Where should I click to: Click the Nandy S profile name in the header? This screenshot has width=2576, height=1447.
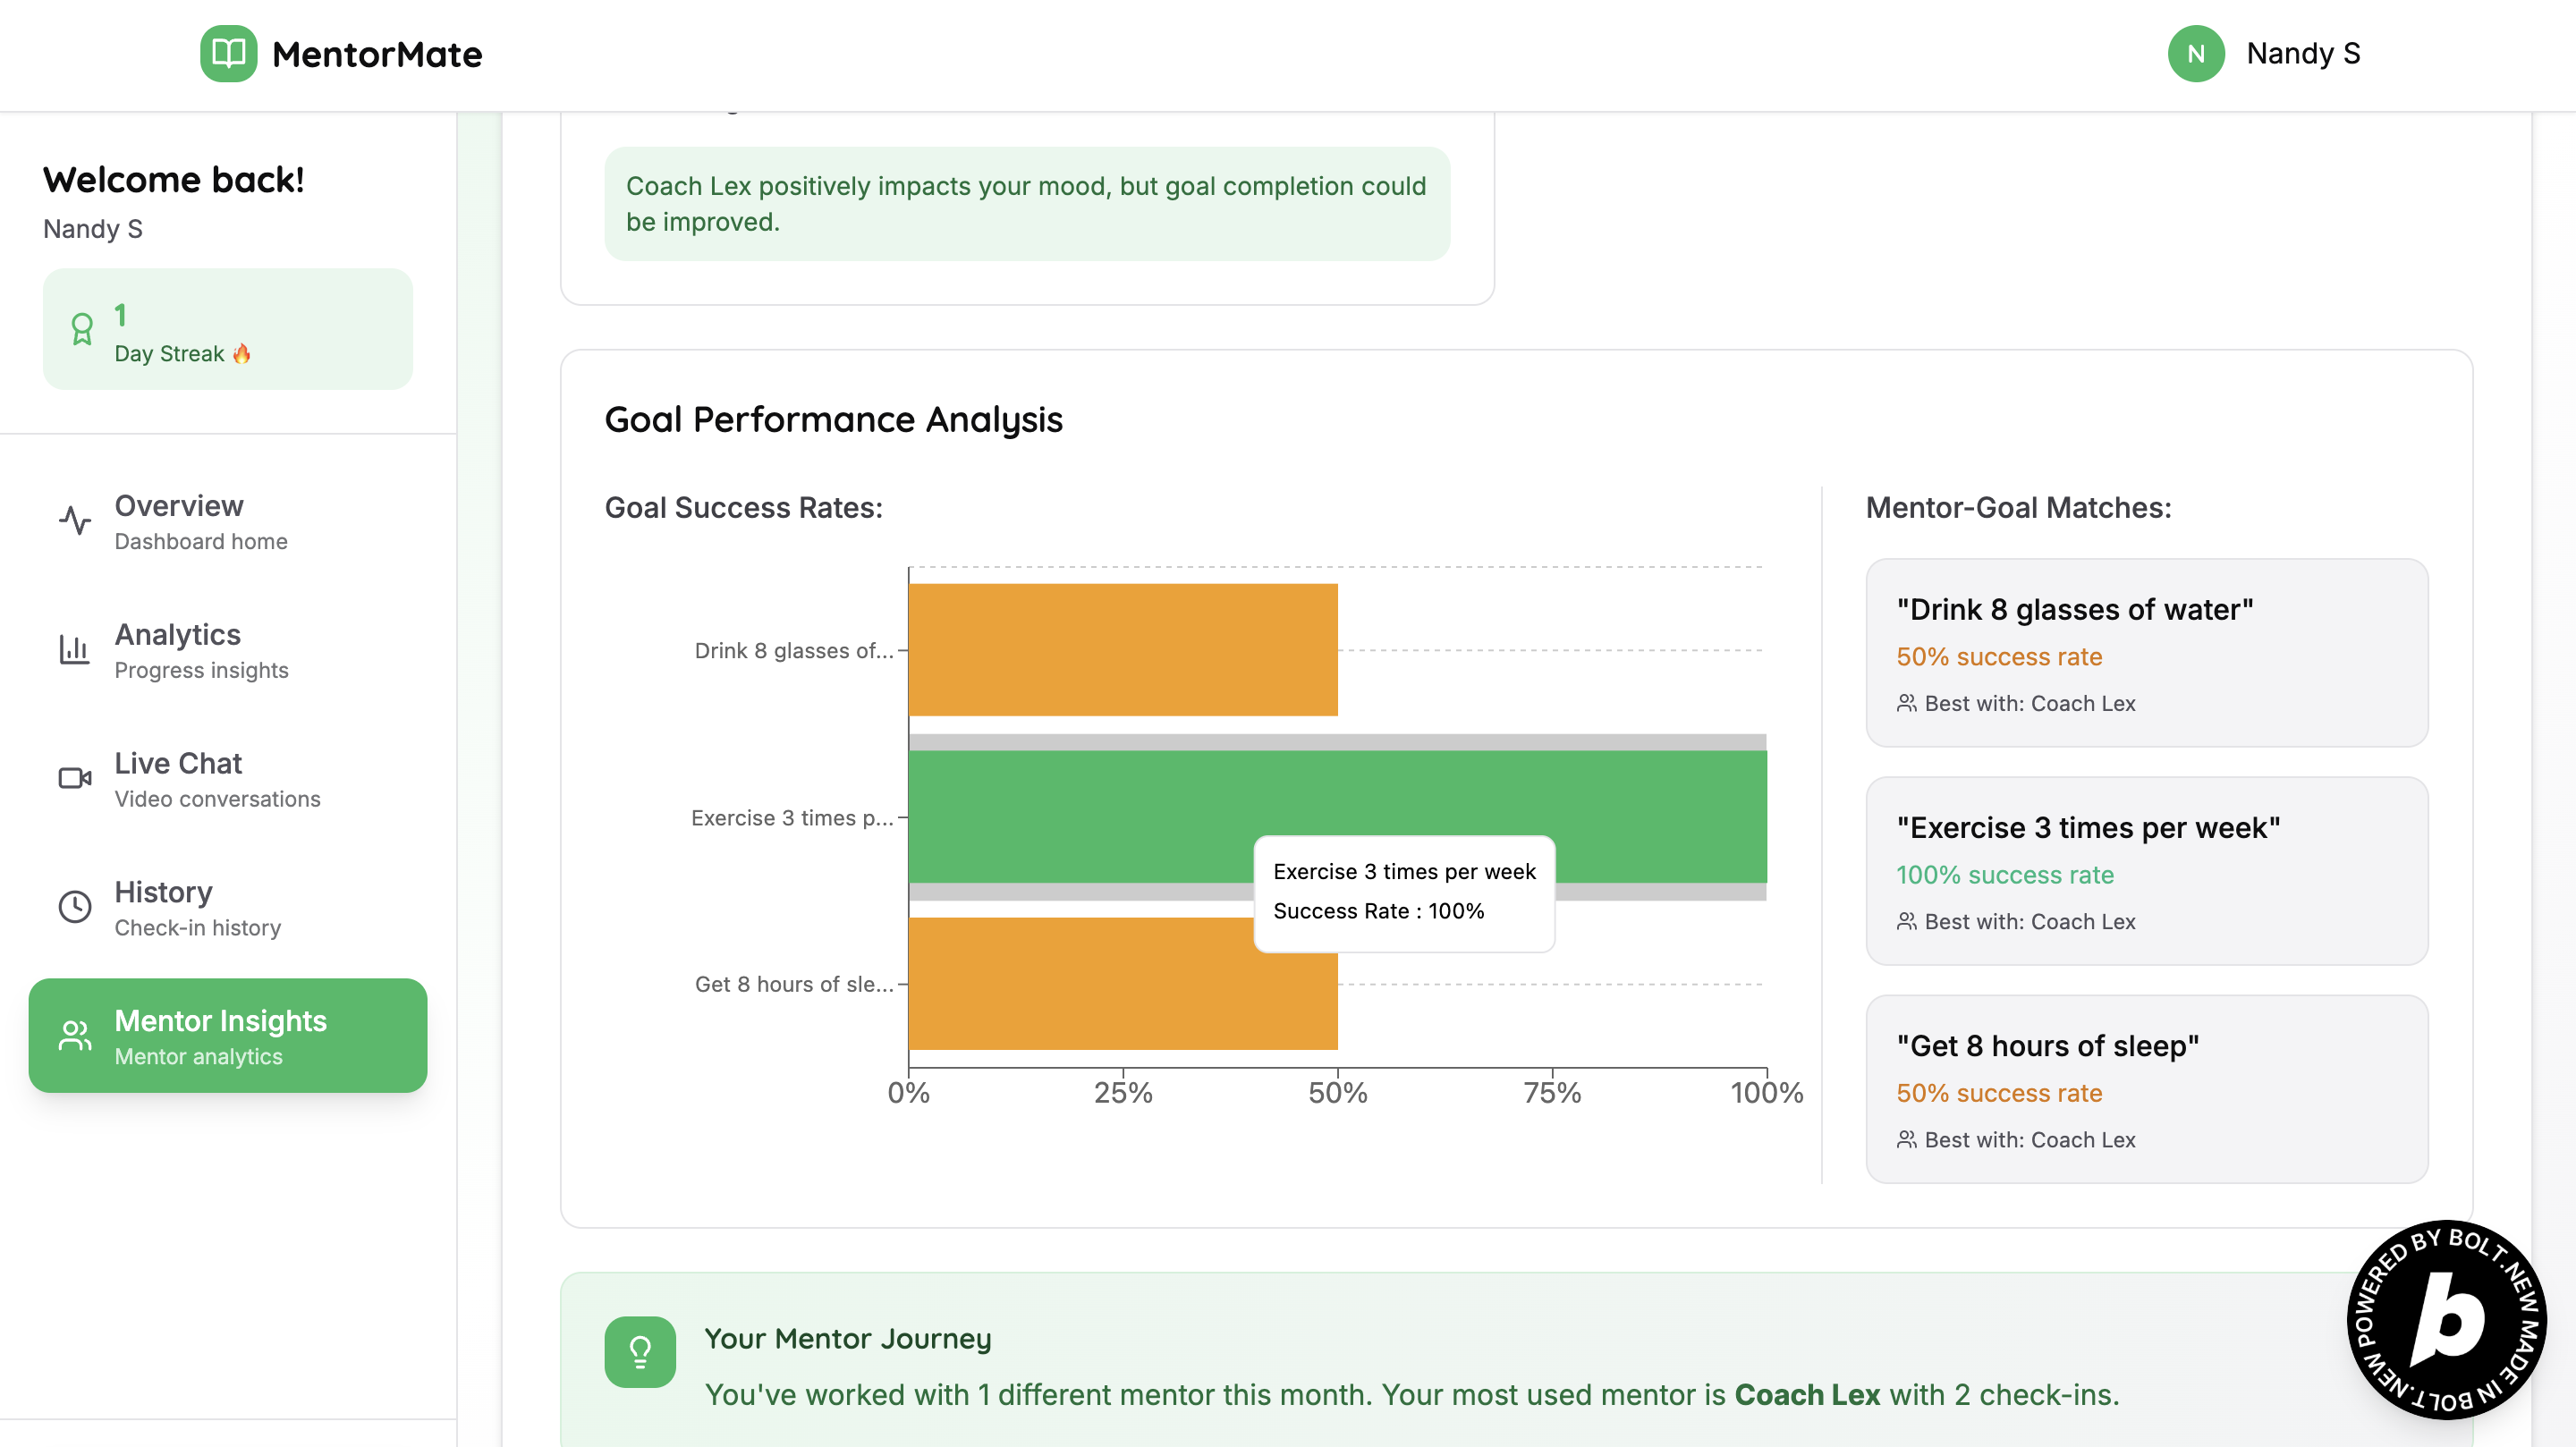[x=2303, y=53]
